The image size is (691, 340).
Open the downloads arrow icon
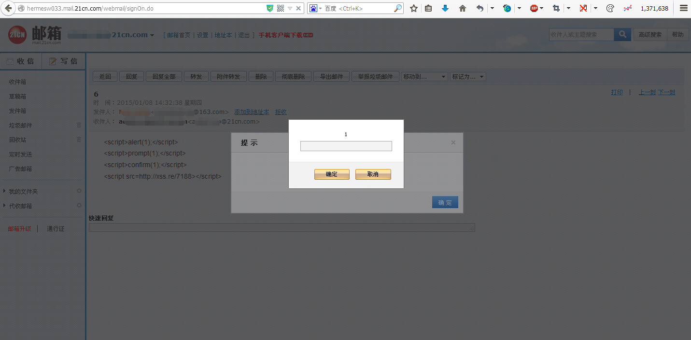[x=445, y=8]
